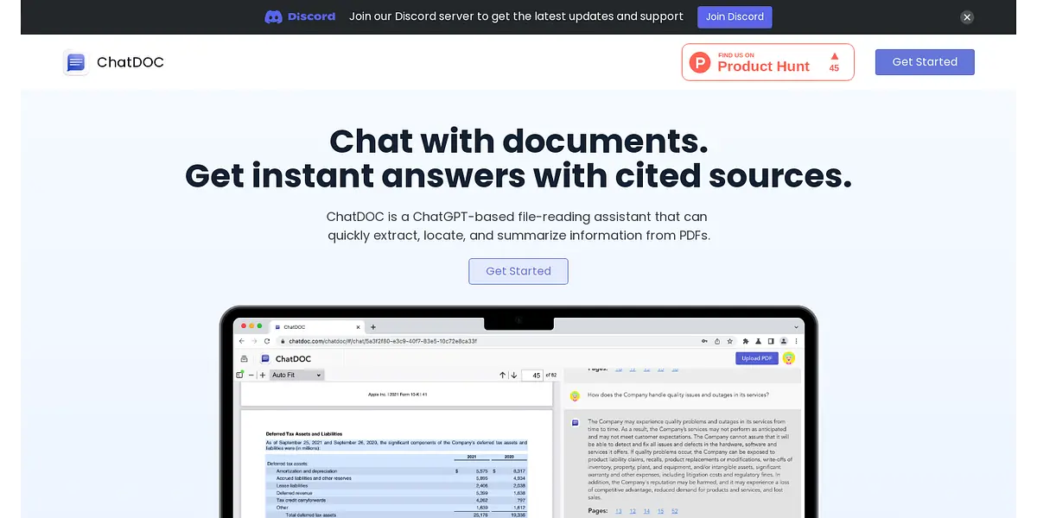Open the Product Hunt badge link
The width and height of the screenshot is (1037, 518).
tap(767, 62)
